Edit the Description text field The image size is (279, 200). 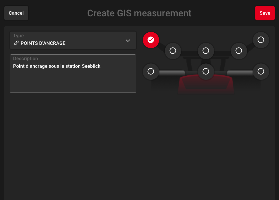(x=73, y=73)
